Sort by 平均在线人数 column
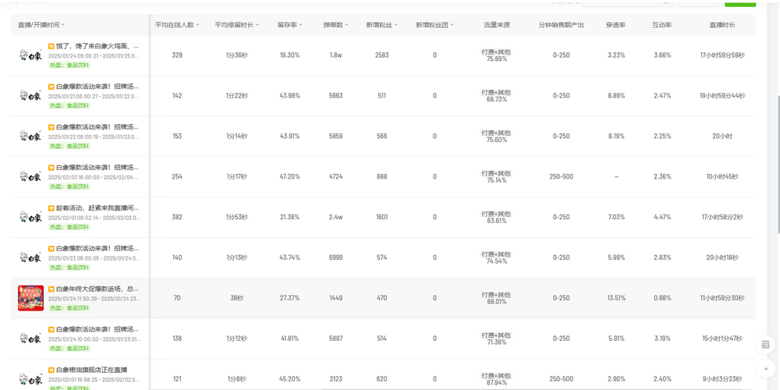 pos(177,25)
